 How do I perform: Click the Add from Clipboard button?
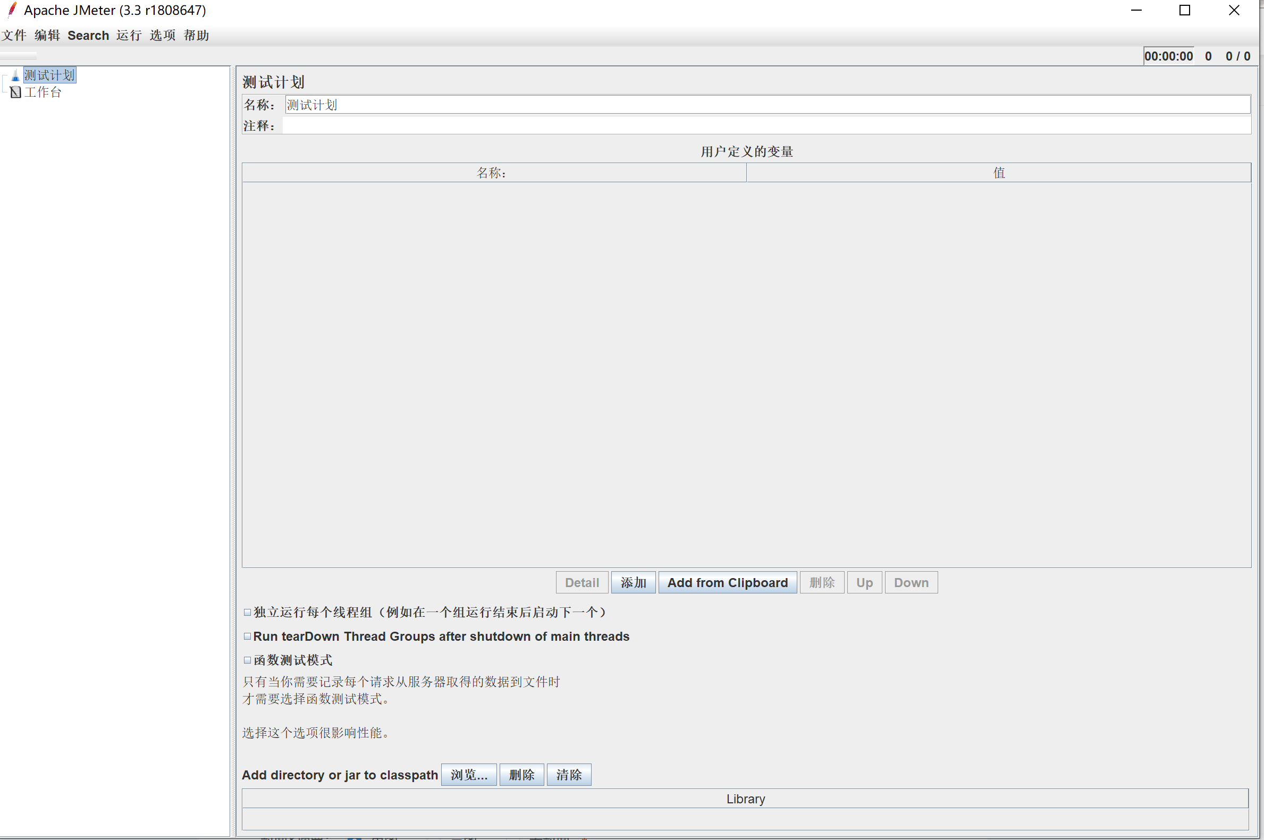[727, 582]
